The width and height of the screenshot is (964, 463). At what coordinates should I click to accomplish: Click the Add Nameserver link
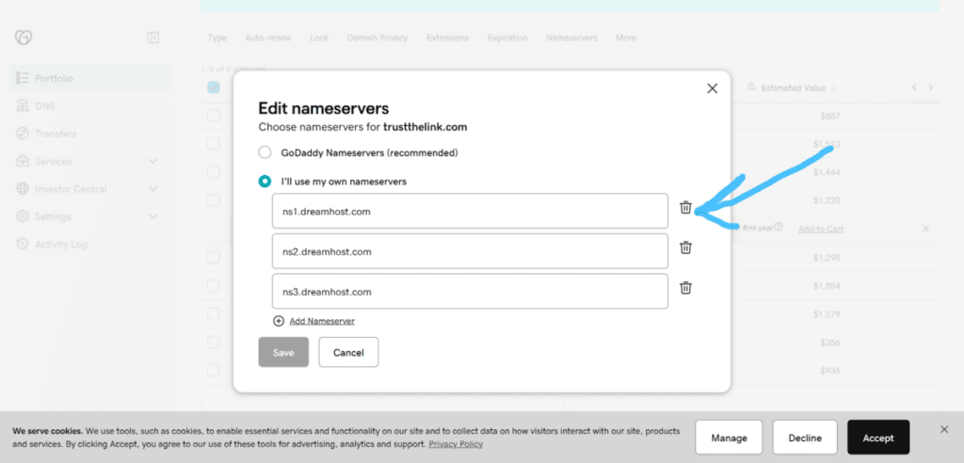tap(322, 321)
